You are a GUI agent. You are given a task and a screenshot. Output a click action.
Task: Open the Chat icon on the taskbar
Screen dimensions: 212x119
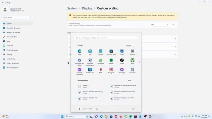tap(96, 116)
